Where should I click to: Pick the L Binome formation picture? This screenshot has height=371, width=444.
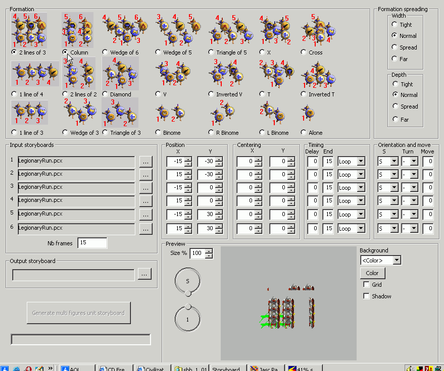(272, 114)
